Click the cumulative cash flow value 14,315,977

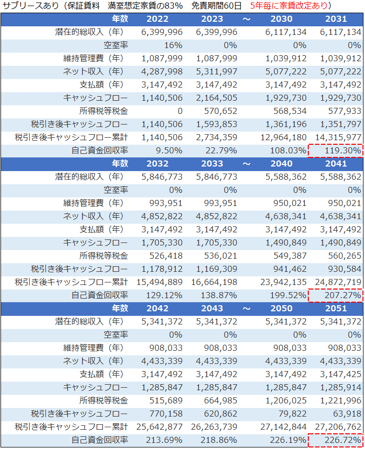click(x=337, y=137)
